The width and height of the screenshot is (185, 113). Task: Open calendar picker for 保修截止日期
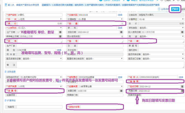tap(60, 36)
